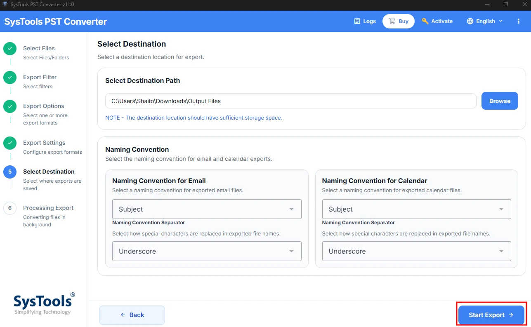Click the "Naming Convention for Calendar" heading
Screen dimensions: 531x327
[x=375, y=181]
